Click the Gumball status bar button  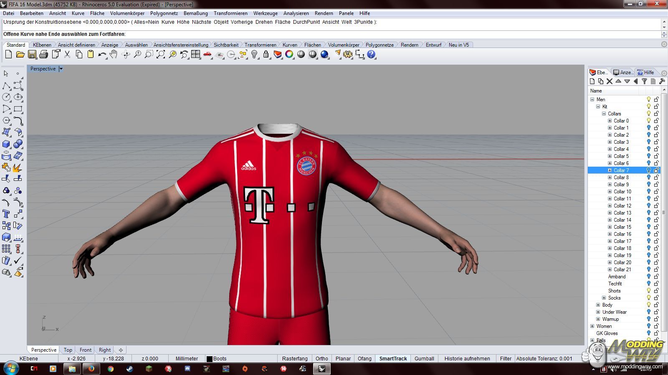(x=424, y=359)
